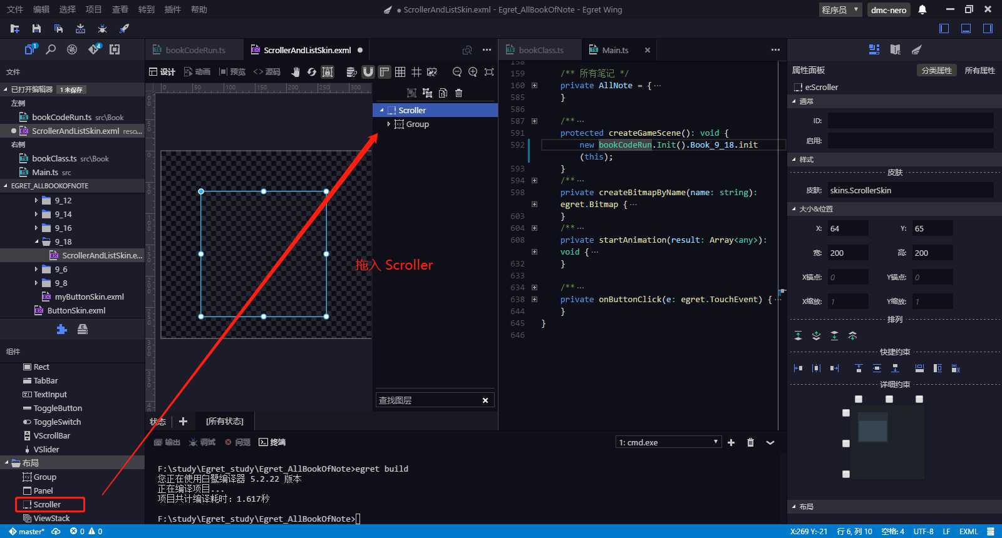Open the cmd.exe terminal dropdown
1002x538 pixels.
coord(668,442)
